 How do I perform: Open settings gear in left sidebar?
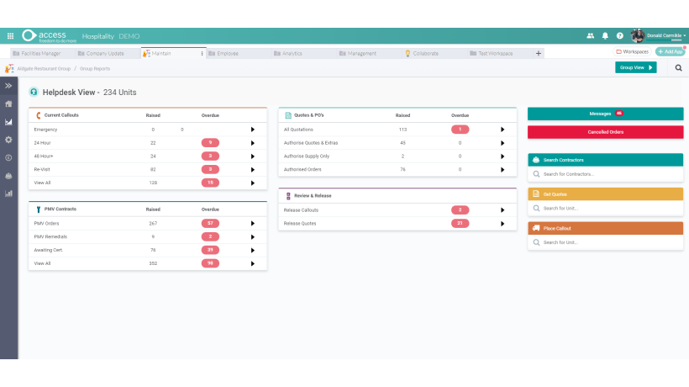tap(8, 140)
